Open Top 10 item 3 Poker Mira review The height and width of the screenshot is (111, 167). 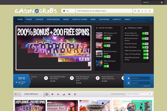[x=83, y=79]
